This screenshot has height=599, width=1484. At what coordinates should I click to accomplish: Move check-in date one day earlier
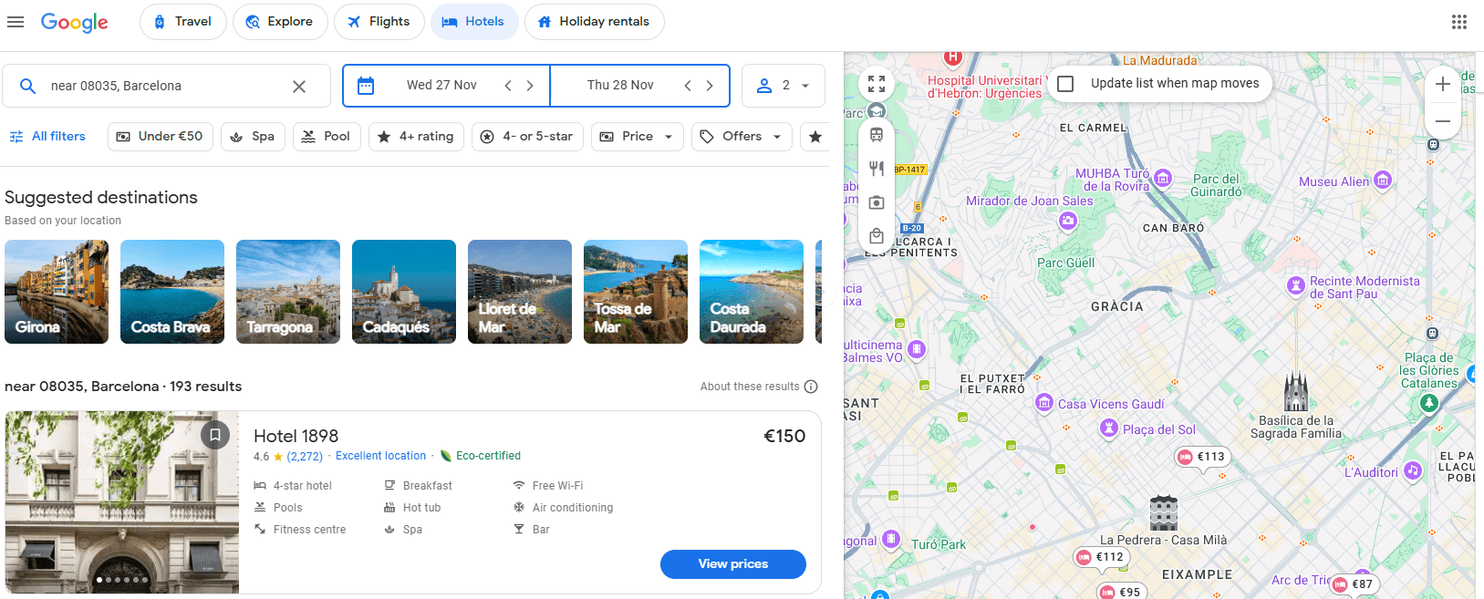[508, 86]
